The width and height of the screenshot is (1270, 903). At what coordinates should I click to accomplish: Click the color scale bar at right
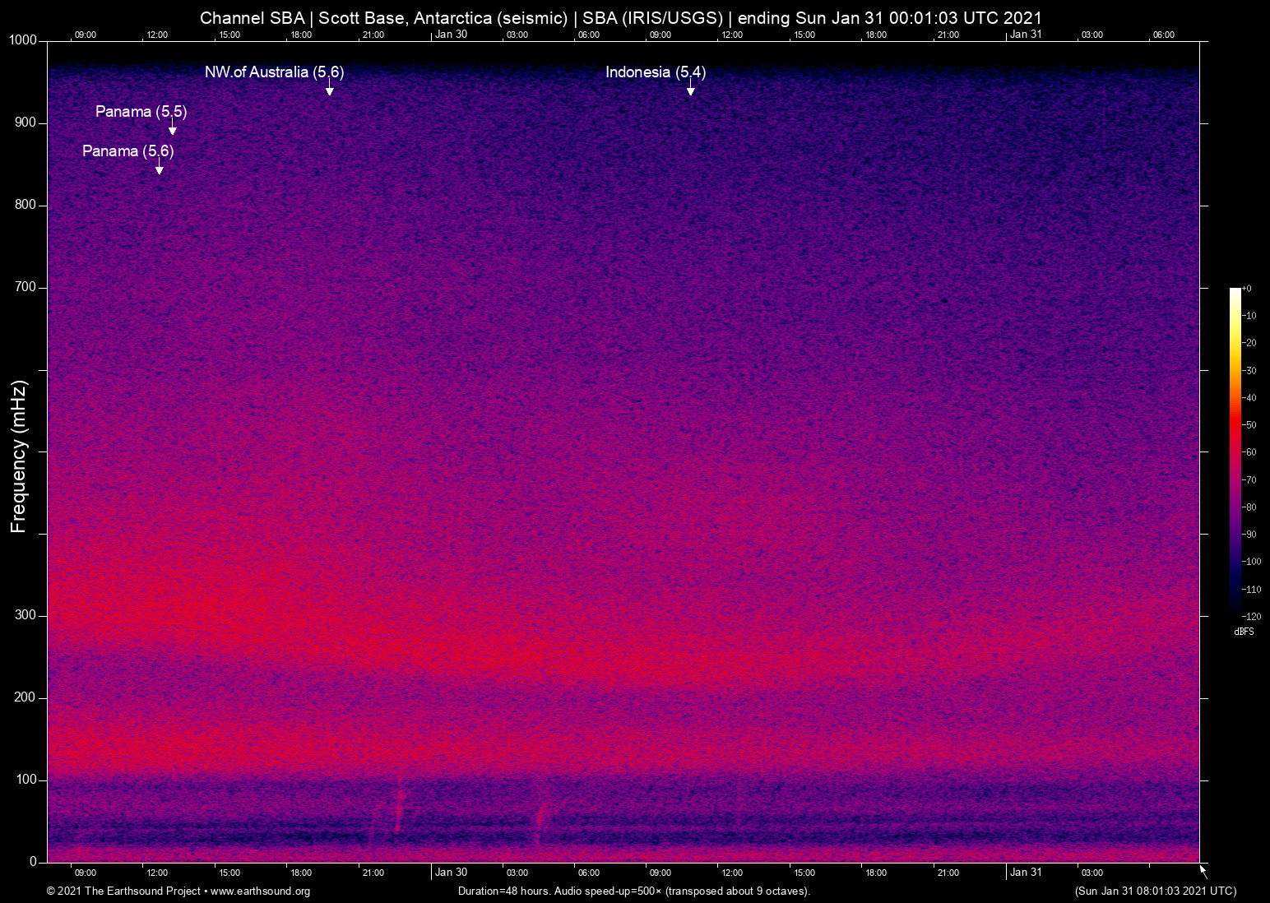point(1235,451)
